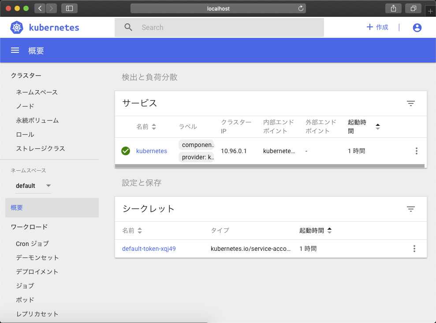
Task: Select 永続ボリューム in sidebar
Action: click(37, 121)
